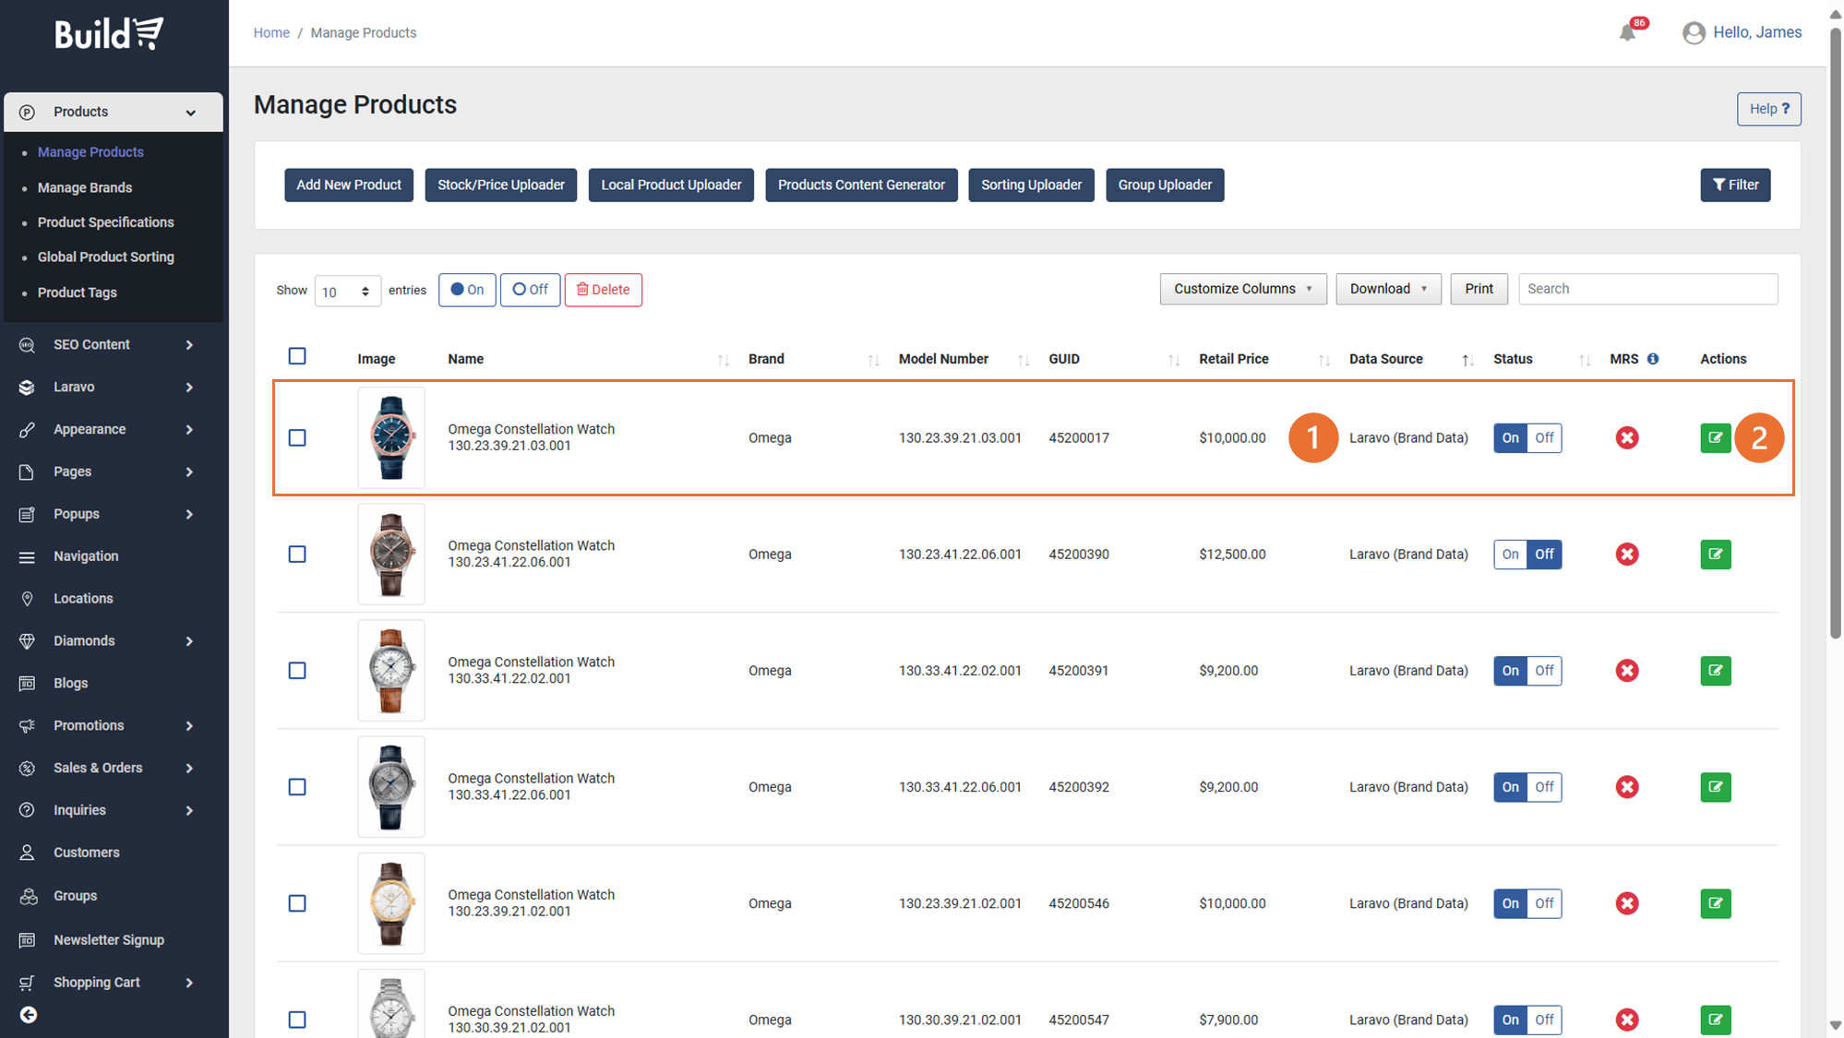The height and width of the screenshot is (1038, 1844).
Task: Open the Customize Columns dropdown
Action: 1242,289
